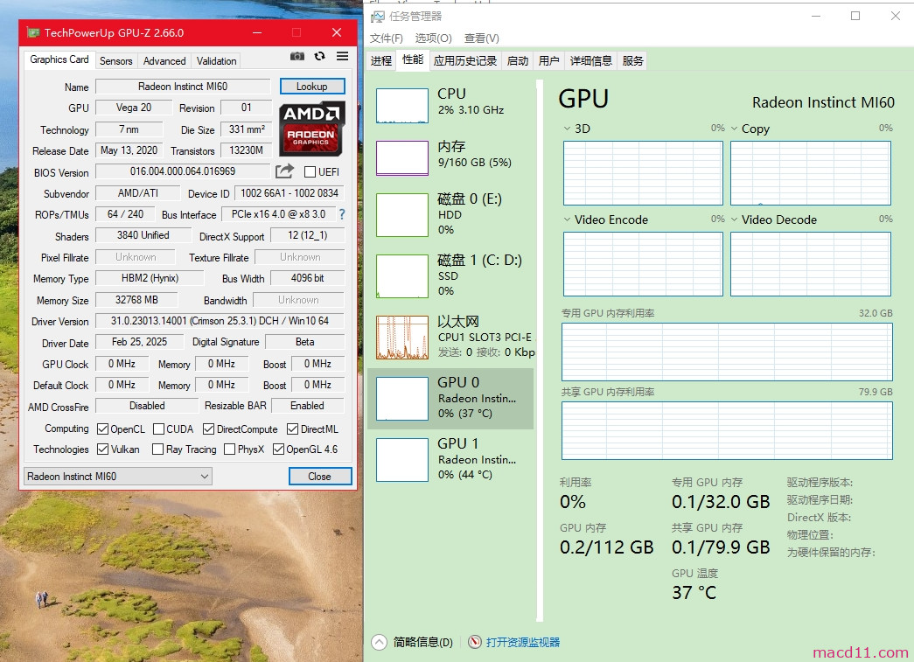
Task: Toggle the DirectCompute checkbox
Action: pos(208,429)
